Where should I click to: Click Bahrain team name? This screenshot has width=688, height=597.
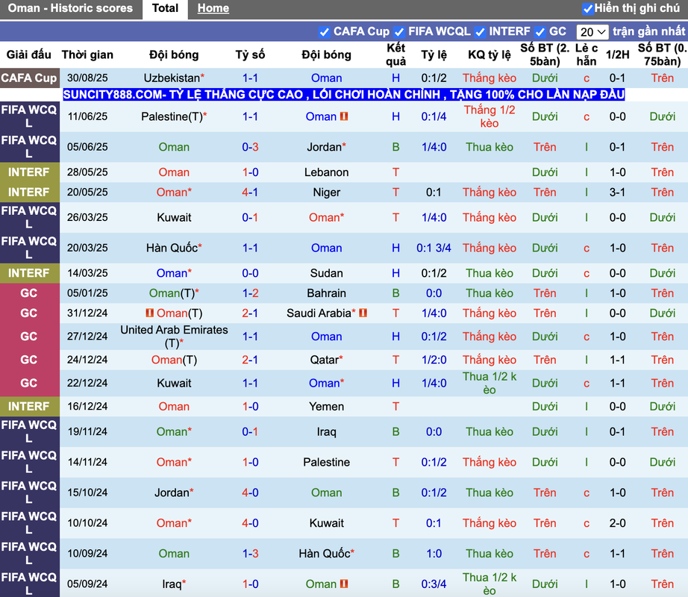pos(326,293)
